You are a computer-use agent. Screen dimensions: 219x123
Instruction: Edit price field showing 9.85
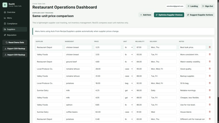tap(108, 105)
